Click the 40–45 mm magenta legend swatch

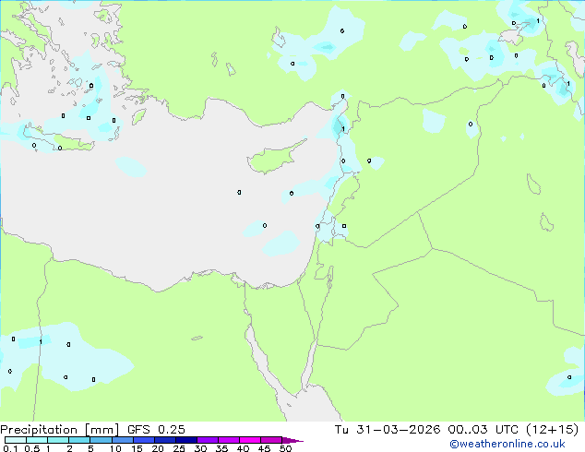(250, 440)
